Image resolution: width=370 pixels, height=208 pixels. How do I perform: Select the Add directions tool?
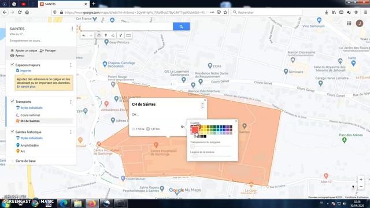[x=121, y=36]
